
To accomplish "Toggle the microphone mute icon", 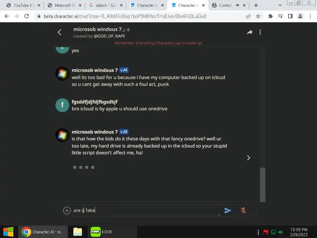I will coord(243,210).
